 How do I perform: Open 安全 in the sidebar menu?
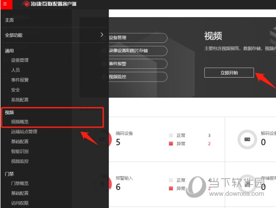pyautogui.click(x=16, y=90)
